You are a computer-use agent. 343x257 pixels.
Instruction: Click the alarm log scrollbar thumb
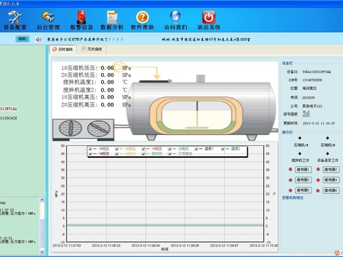click(x=42, y=234)
